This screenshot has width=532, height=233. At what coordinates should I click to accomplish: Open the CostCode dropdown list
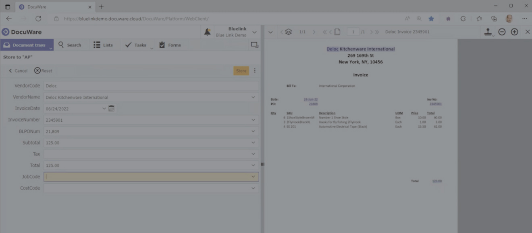tap(253, 188)
